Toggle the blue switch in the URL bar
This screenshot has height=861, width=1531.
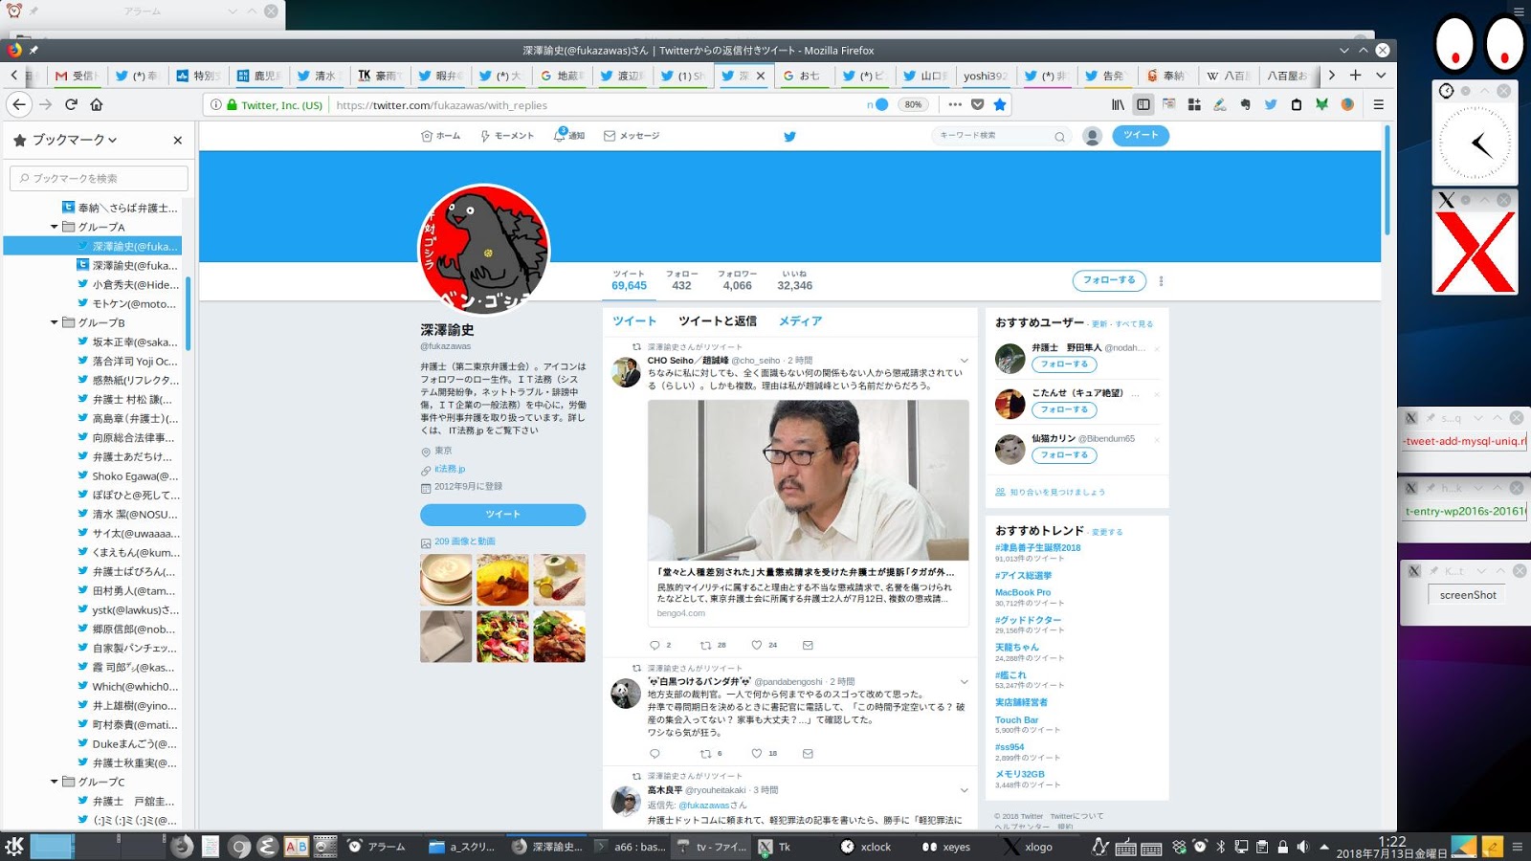pos(877,104)
